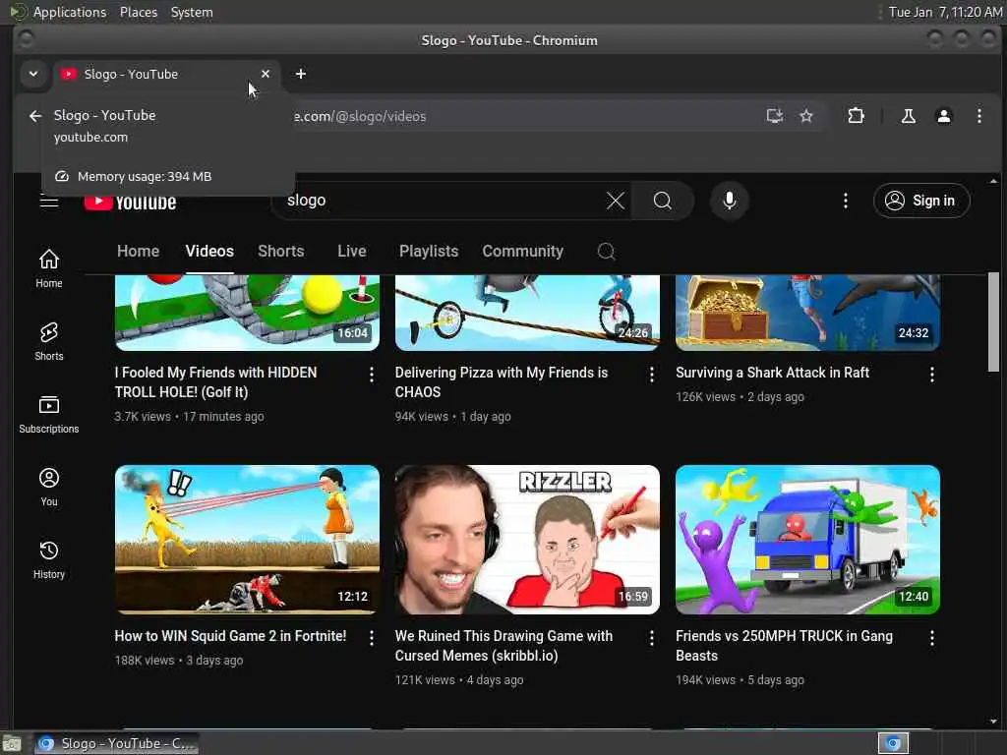Clear the slogo search text
Screen dimensions: 1007x755
click(616, 201)
